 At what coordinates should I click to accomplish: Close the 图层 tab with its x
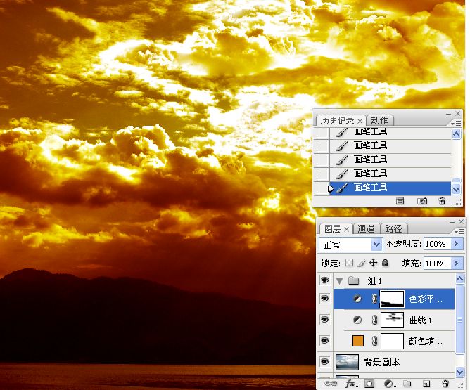click(346, 229)
